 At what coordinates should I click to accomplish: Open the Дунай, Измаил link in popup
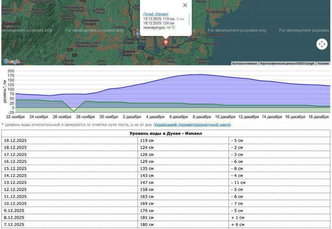tap(156, 14)
